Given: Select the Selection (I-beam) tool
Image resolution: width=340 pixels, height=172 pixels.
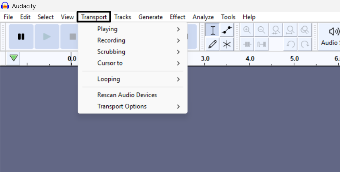Looking at the screenshot, I should 213,30.
